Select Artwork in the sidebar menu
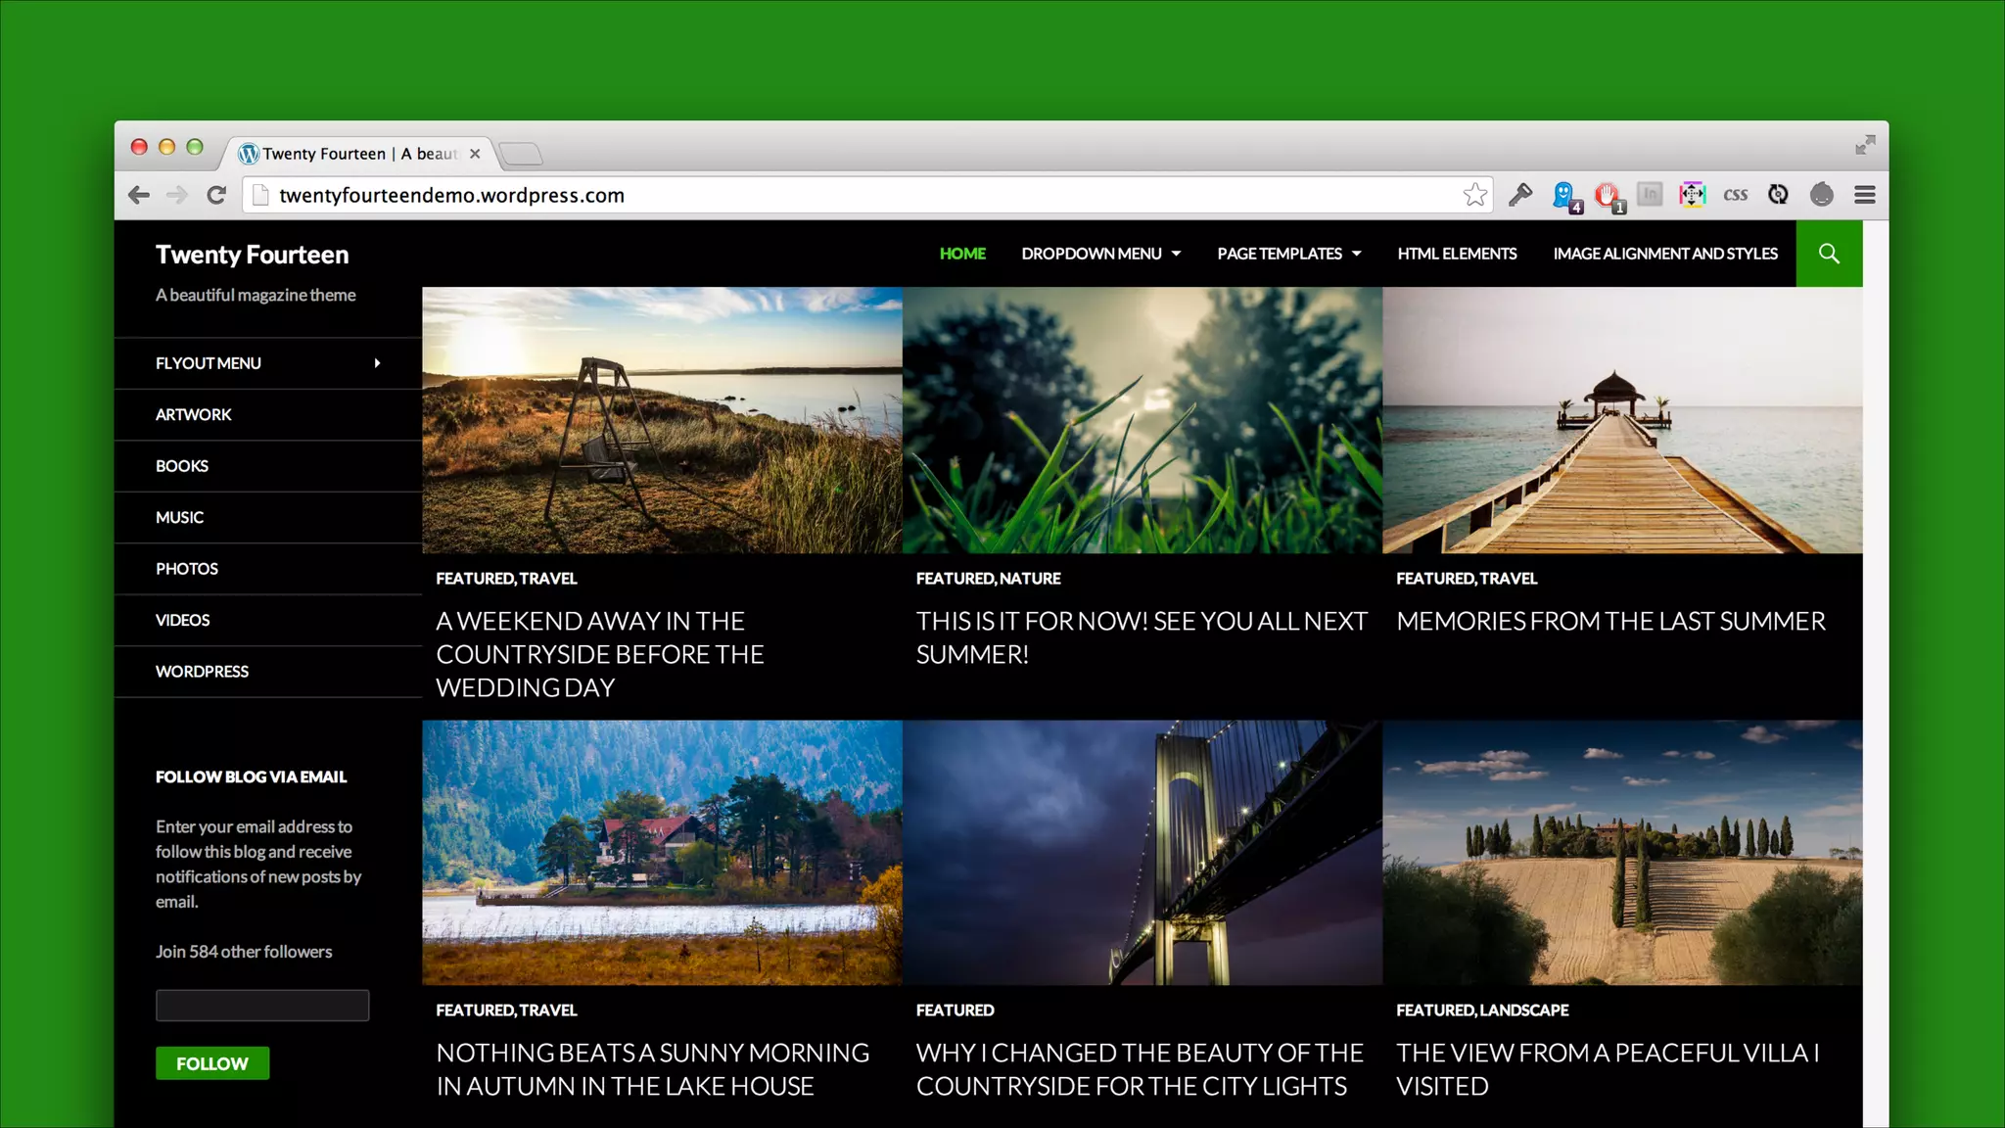 click(194, 414)
